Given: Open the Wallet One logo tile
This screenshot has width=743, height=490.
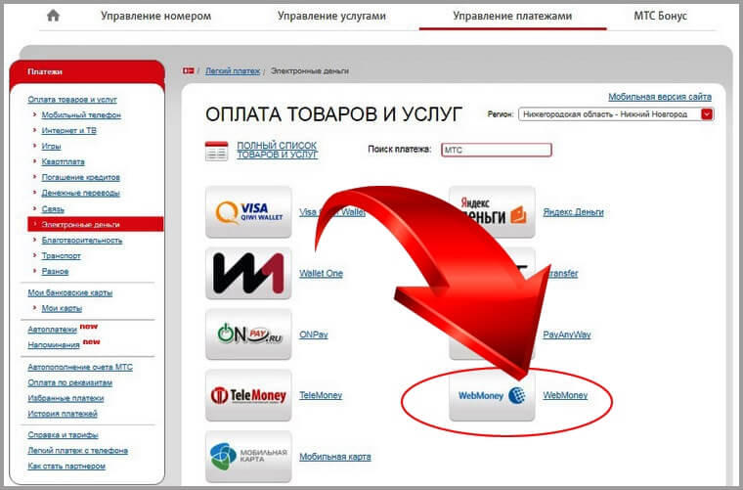Looking at the screenshot, I should click(248, 273).
